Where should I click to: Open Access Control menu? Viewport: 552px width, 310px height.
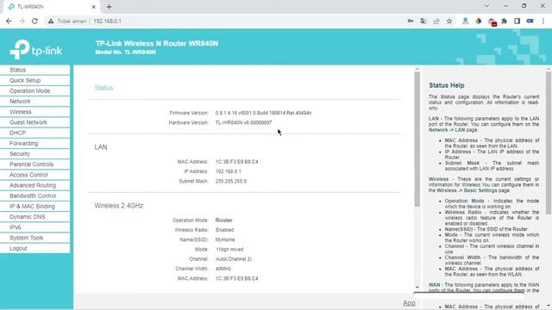pyautogui.click(x=34, y=175)
